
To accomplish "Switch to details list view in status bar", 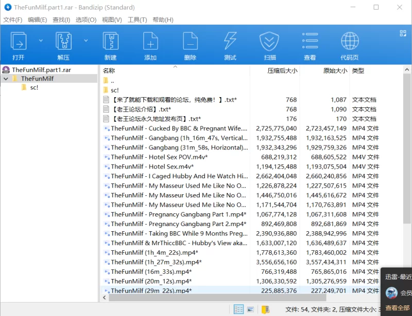I will [238, 309].
